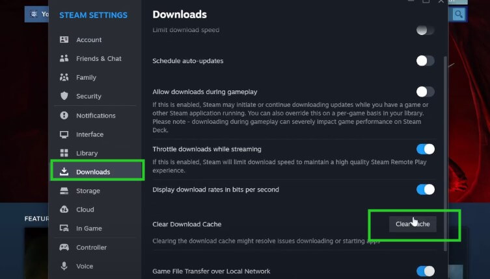The width and height of the screenshot is (490, 279).
Task: Click the Steam store search magnifier
Action: [460, 14]
